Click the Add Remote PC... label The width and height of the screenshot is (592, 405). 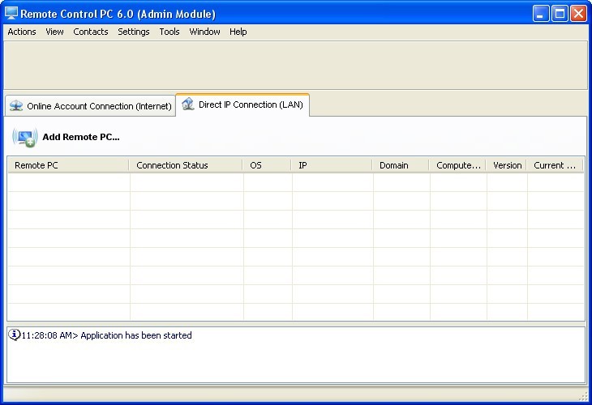click(x=81, y=137)
